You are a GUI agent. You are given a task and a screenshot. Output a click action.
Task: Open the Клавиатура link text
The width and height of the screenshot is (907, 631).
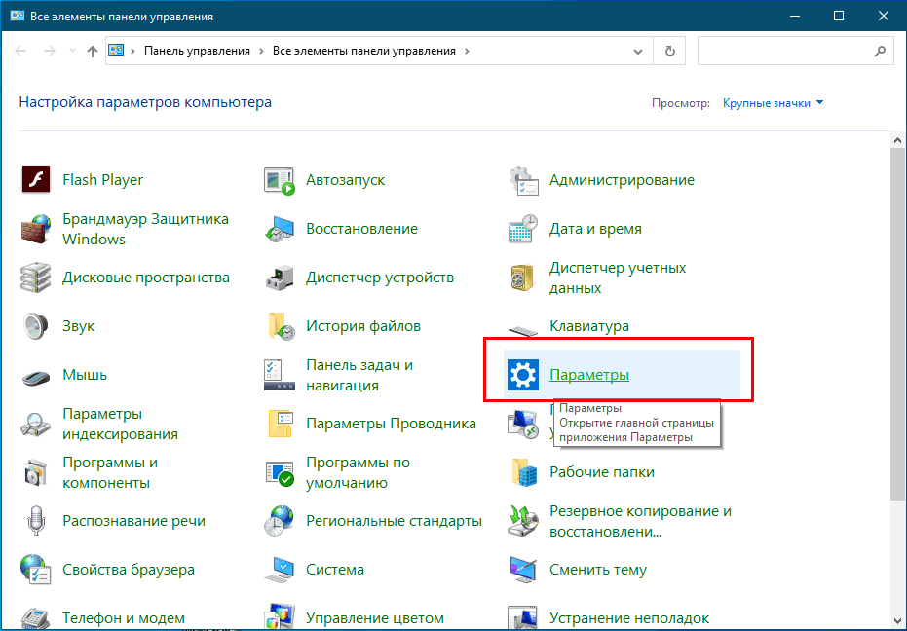(588, 326)
